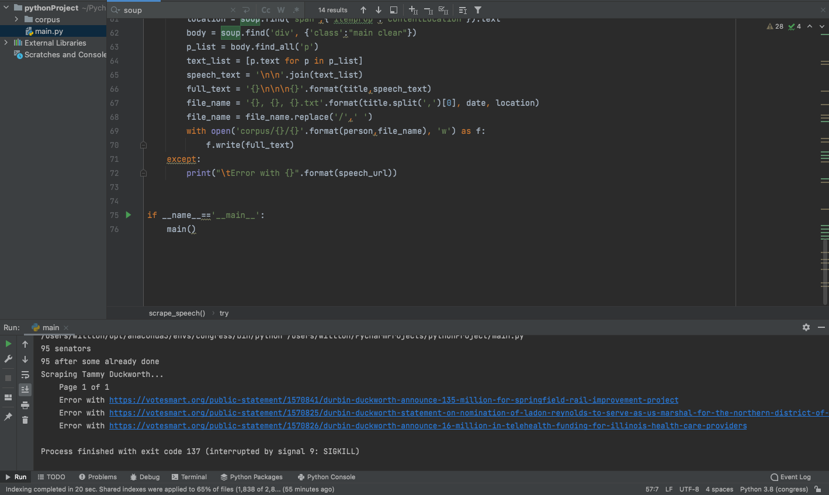Open the Debug tool window
The image size is (829, 495).
coord(145,477)
